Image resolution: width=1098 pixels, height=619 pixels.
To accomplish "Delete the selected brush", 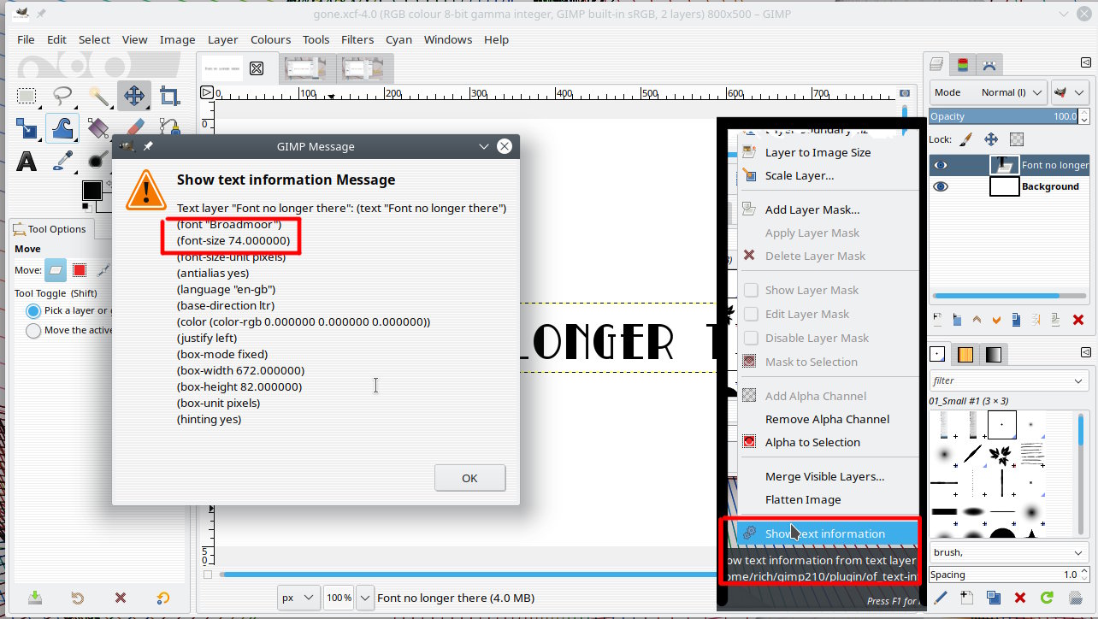I will [x=1019, y=598].
